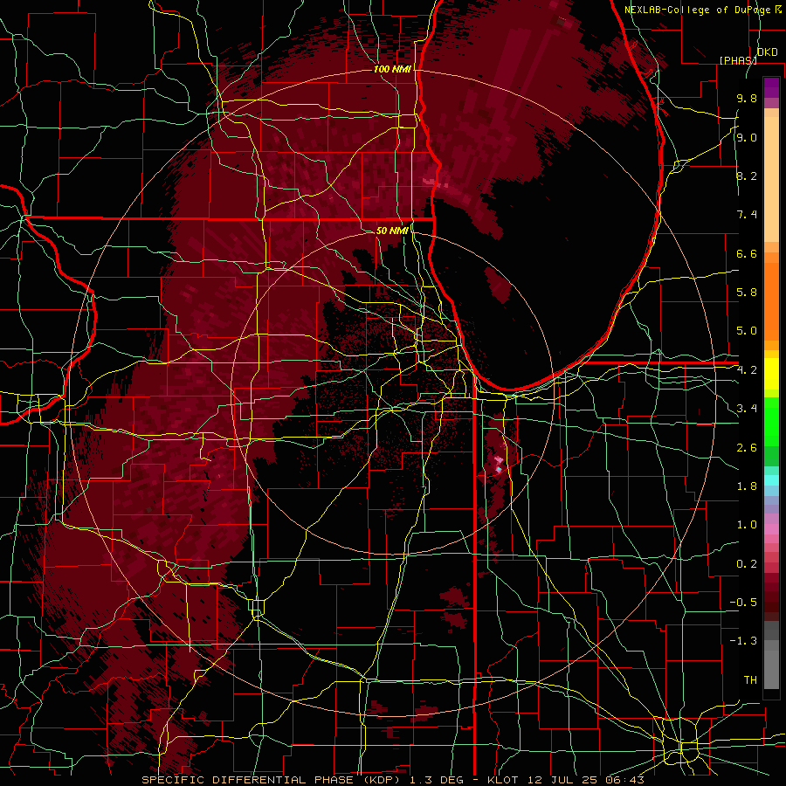
Task: Click the bright green segment of the color bar
Action: (771, 421)
